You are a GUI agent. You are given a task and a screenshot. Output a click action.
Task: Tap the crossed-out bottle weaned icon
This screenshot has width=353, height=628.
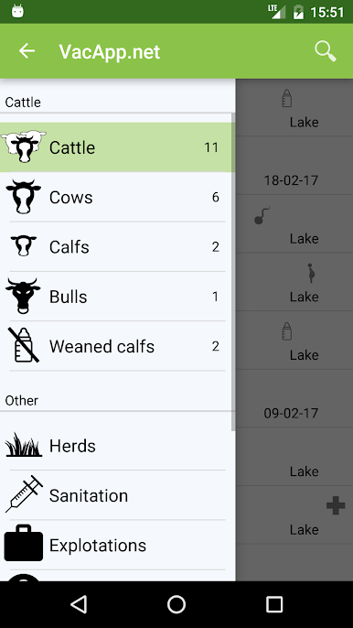[x=24, y=345]
